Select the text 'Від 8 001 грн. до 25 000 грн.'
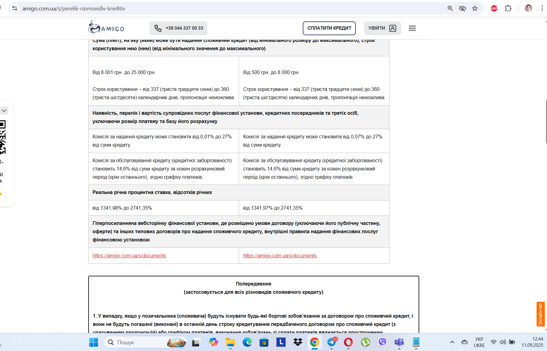547x351 pixels. [124, 73]
